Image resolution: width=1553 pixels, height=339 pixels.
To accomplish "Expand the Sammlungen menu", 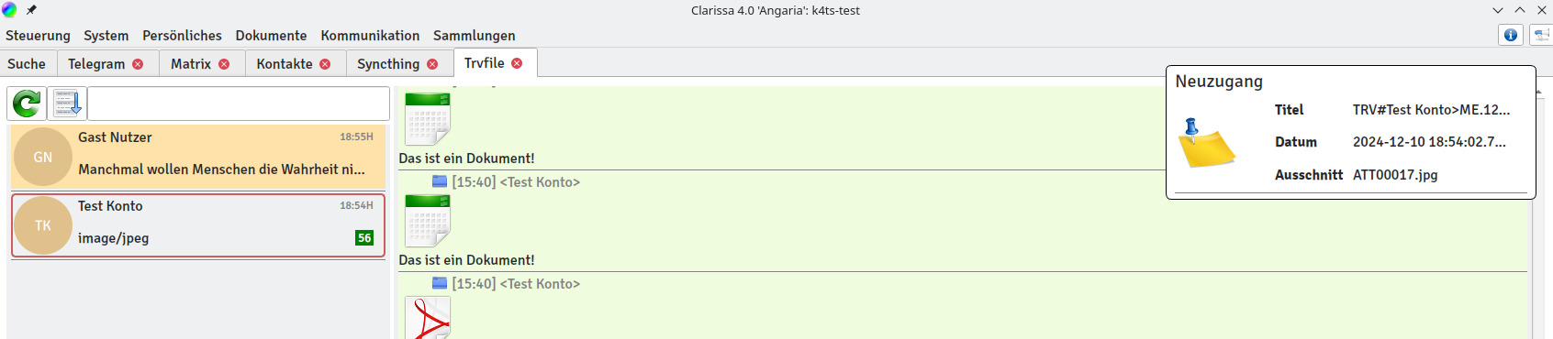I will 475,36.
